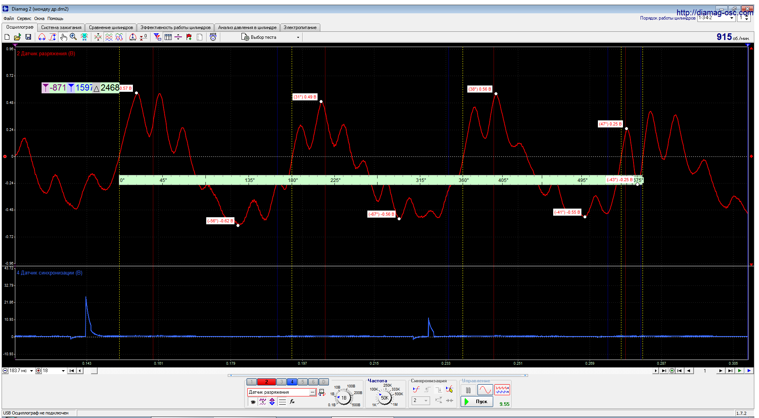Screen dimensions: 759x418
Task: Toggle the D digital channel button
Action: pos(324,382)
